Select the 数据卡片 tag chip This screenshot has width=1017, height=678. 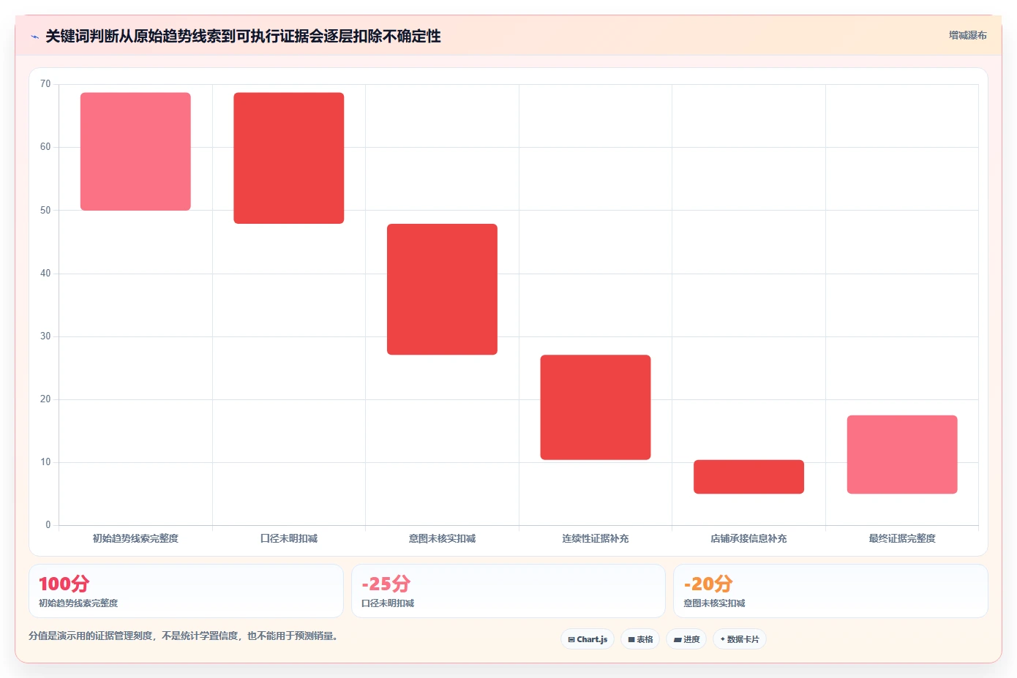click(x=740, y=639)
